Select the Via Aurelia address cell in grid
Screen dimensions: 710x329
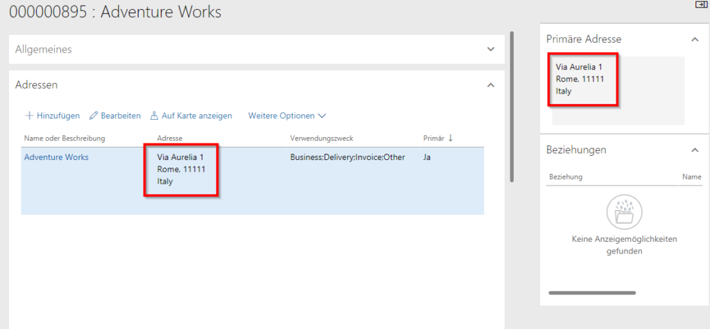click(x=181, y=169)
